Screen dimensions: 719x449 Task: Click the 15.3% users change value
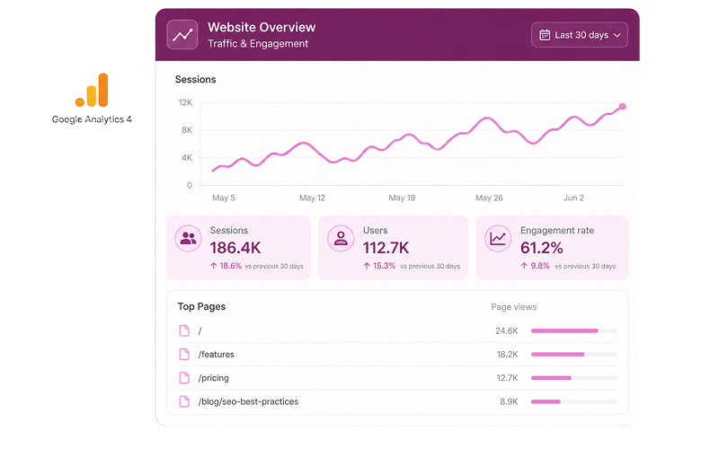tap(384, 266)
